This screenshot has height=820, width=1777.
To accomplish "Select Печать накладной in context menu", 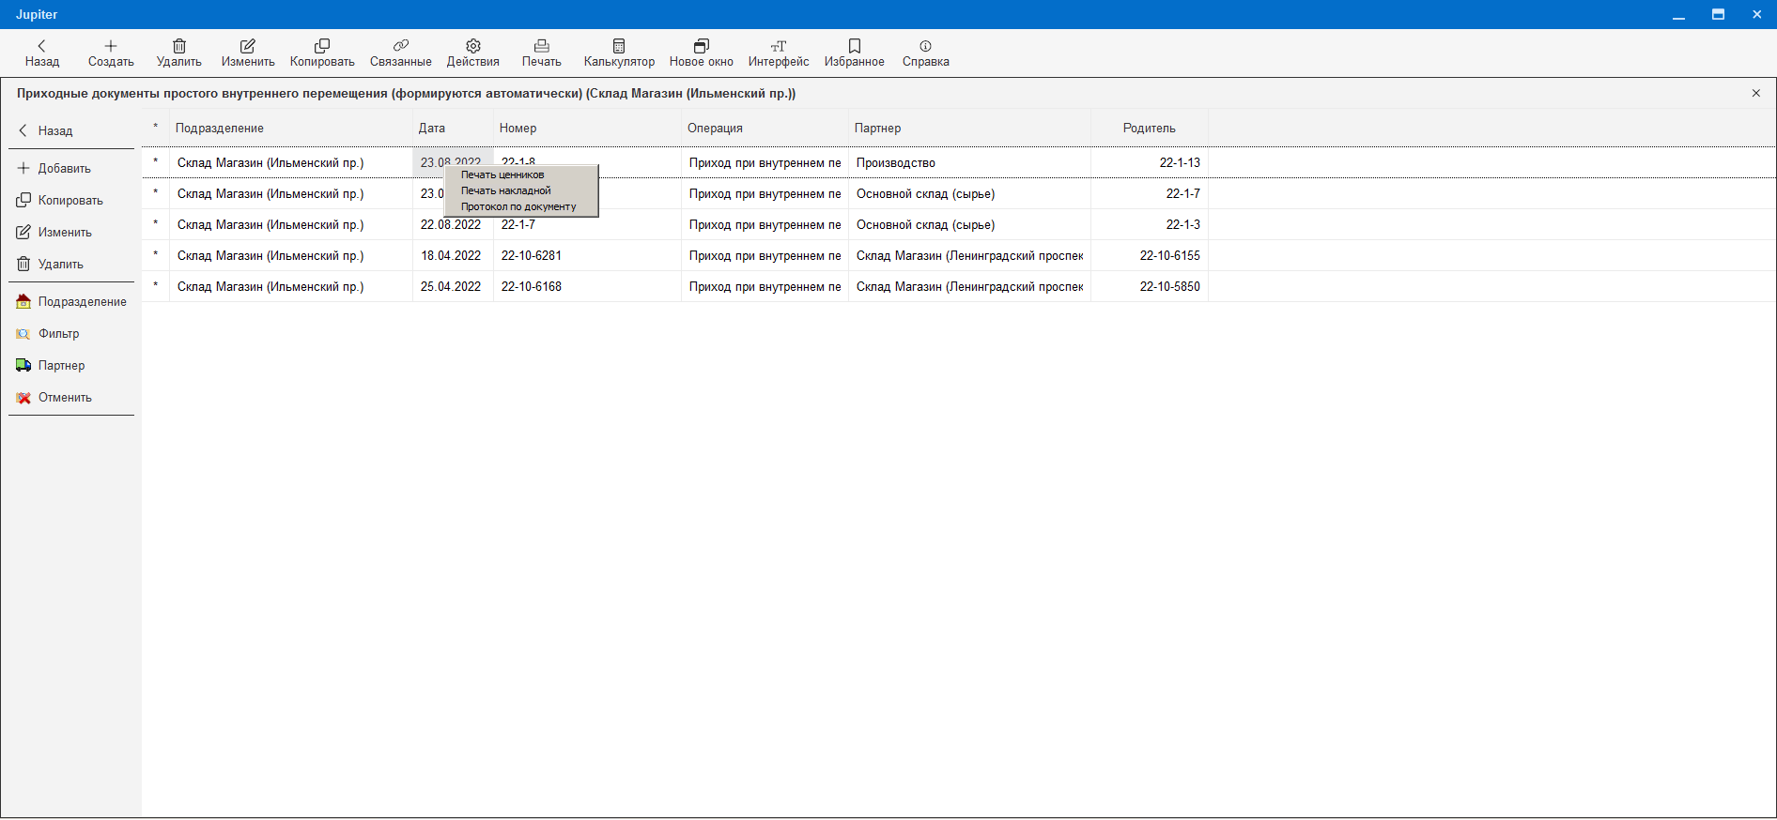I will [x=521, y=190].
